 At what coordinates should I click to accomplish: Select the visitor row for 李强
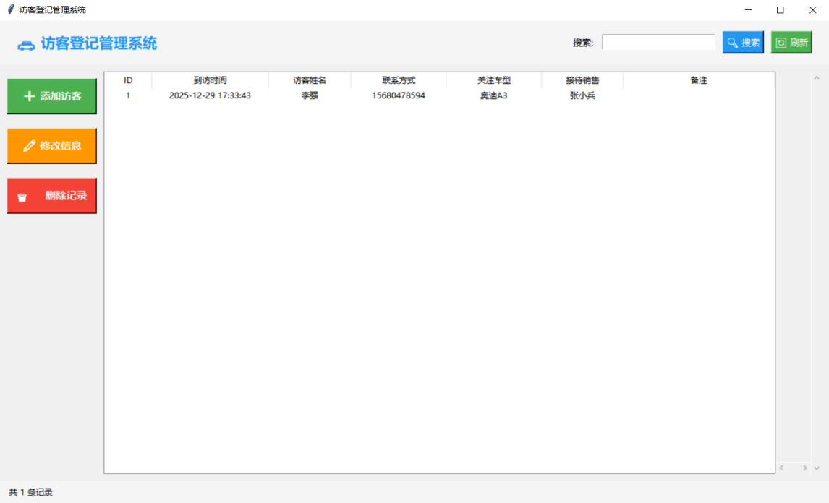click(x=310, y=95)
